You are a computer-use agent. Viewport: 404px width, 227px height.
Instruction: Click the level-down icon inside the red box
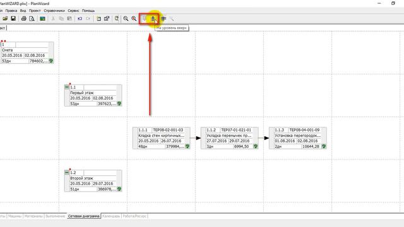tap(145, 18)
